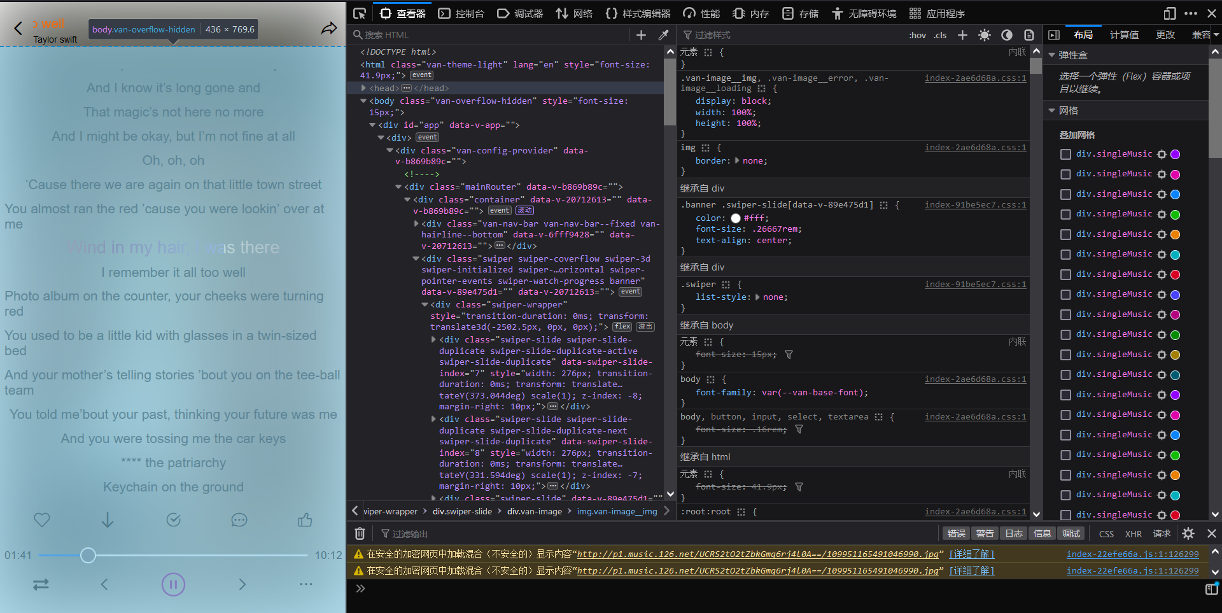
Task: Switch to the 样式编辑器 tab
Action: tap(638, 13)
